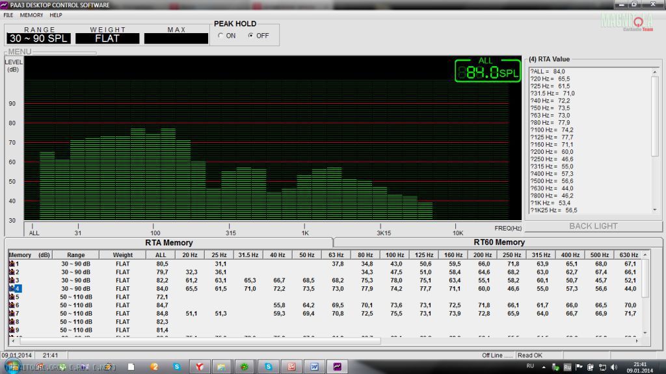
Task: Click the Ru language indicator tray icon
Action: point(567,368)
